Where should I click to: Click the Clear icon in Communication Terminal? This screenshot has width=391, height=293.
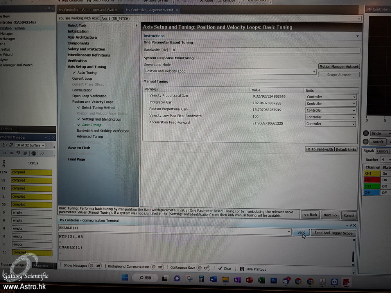click(x=220, y=269)
